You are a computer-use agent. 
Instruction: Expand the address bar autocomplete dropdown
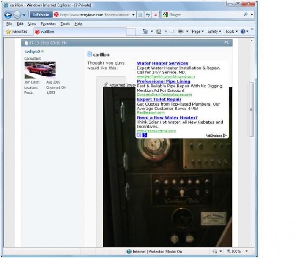[134, 15]
